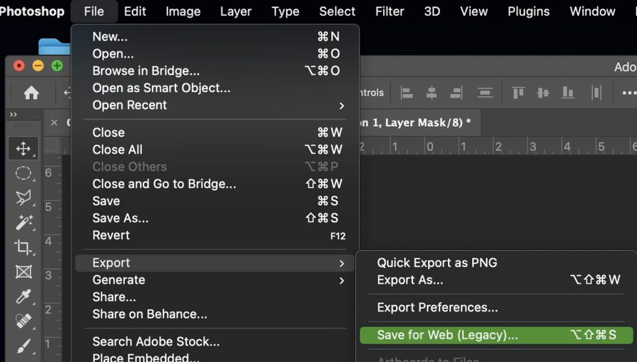Open the Type menu
Image resolution: width=637 pixels, height=362 pixels.
[x=285, y=11]
